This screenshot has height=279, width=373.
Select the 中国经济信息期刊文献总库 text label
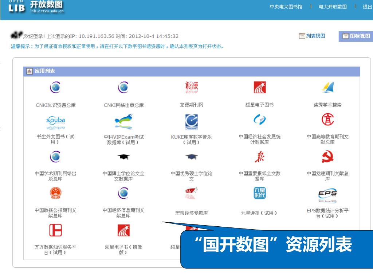click(x=123, y=213)
